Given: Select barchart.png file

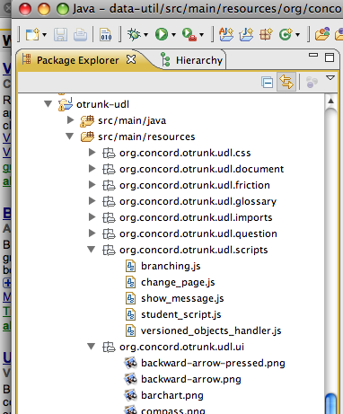Looking at the screenshot, I should (172, 395).
